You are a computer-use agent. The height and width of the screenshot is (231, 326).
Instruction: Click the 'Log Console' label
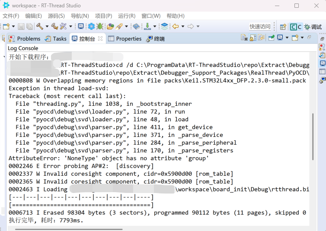coord(23,48)
